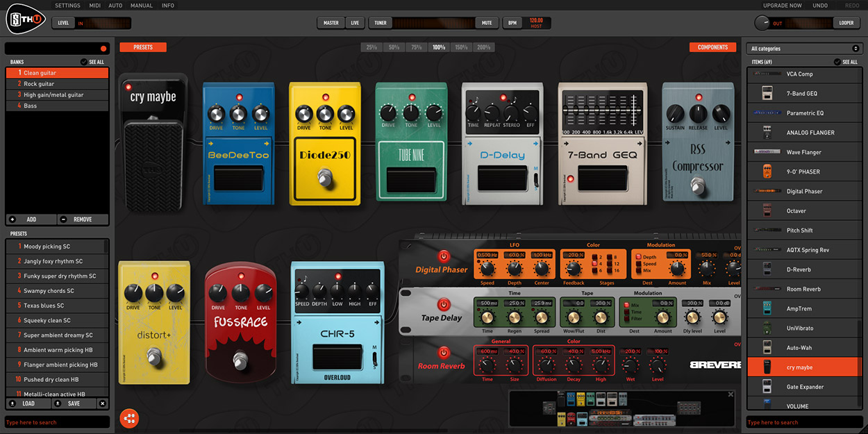Viewport: 868px width, 434px height.
Task: Select Speed modulation destination on Digital Phaser
Action: point(638,264)
